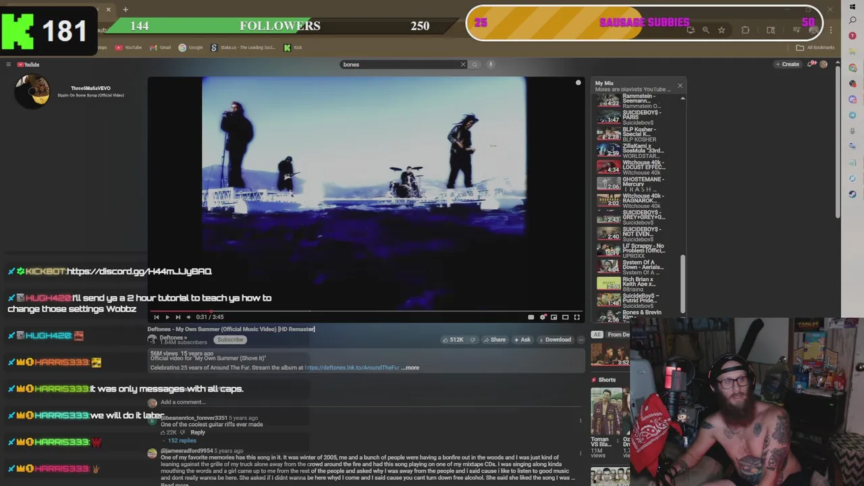Dislike the beansnrice_forever3351 comment
The width and height of the screenshot is (864, 486).
pos(184,433)
